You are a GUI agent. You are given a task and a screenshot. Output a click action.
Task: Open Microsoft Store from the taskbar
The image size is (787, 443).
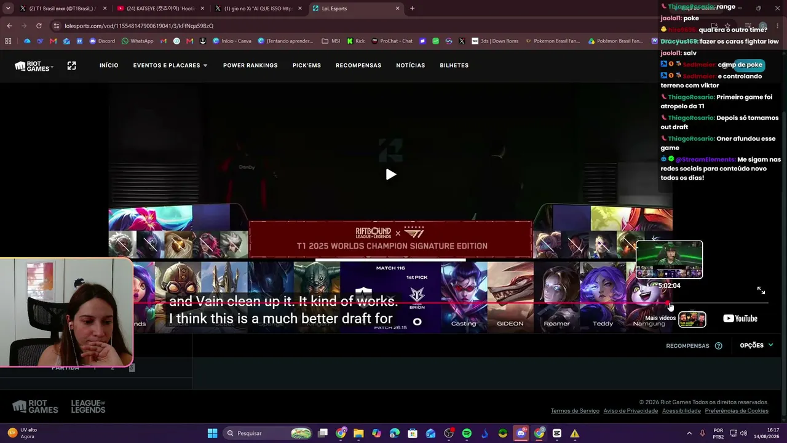click(x=413, y=433)
